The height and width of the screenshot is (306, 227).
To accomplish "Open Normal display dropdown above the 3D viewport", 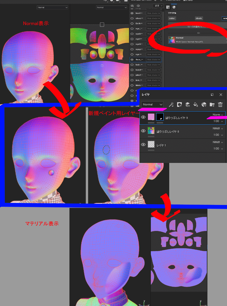I will (53, 7).
